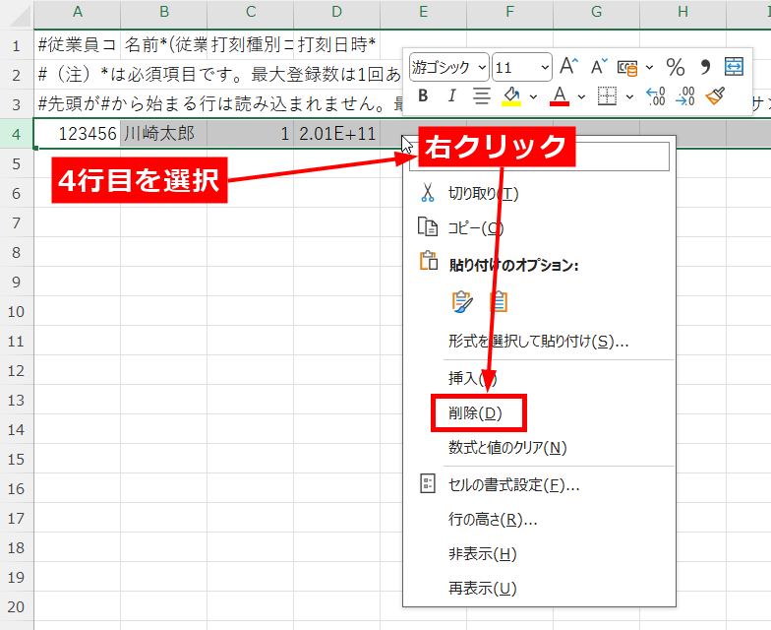Click the increase font size icon
771x630 pixels.
tap(568, 66)
